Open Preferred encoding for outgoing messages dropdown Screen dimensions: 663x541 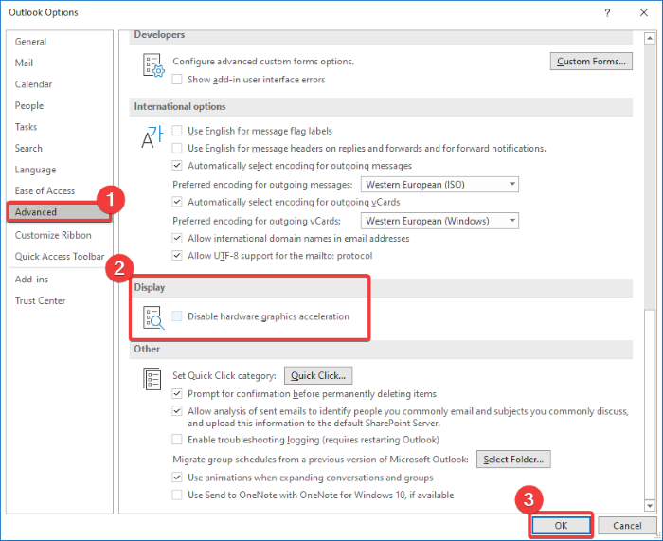pos(439,185)
